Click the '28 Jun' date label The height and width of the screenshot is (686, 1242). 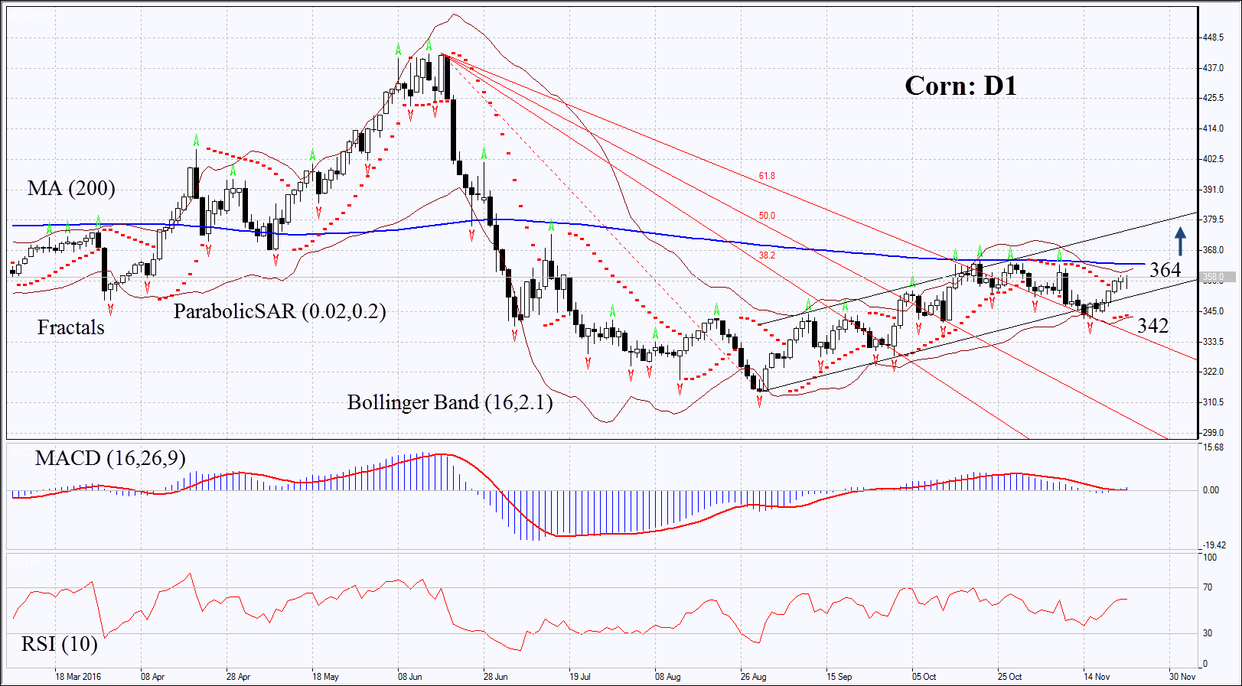click(x=495, y=677)
